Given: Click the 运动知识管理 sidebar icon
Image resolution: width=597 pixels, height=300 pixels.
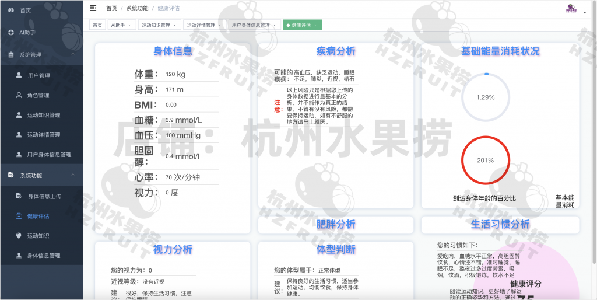Looking at the screenshot, I should [19, 115].
